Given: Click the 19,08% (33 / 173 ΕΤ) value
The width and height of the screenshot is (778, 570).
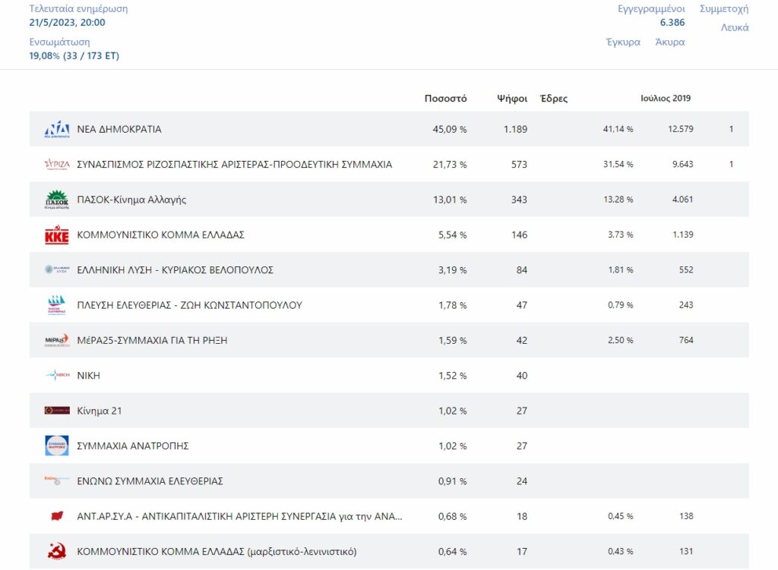Looking at the screenshot, I should point(74,55).
